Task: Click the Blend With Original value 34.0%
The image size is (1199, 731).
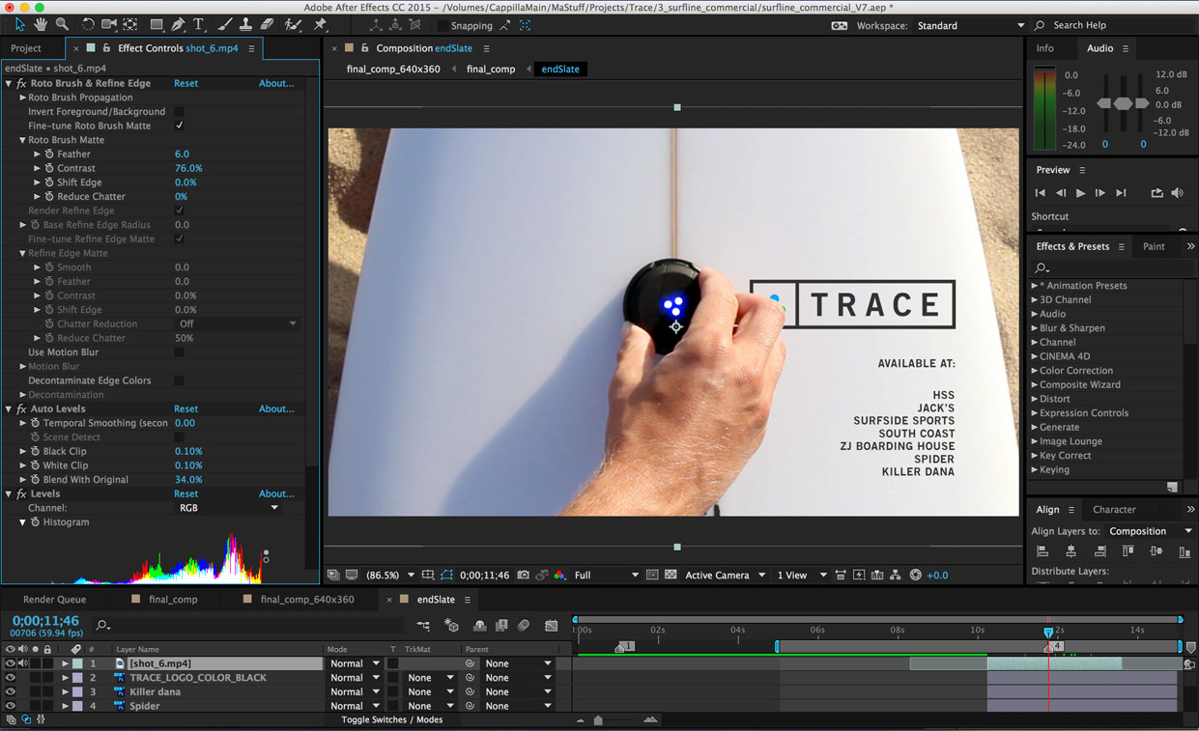Action: (188, 480)
